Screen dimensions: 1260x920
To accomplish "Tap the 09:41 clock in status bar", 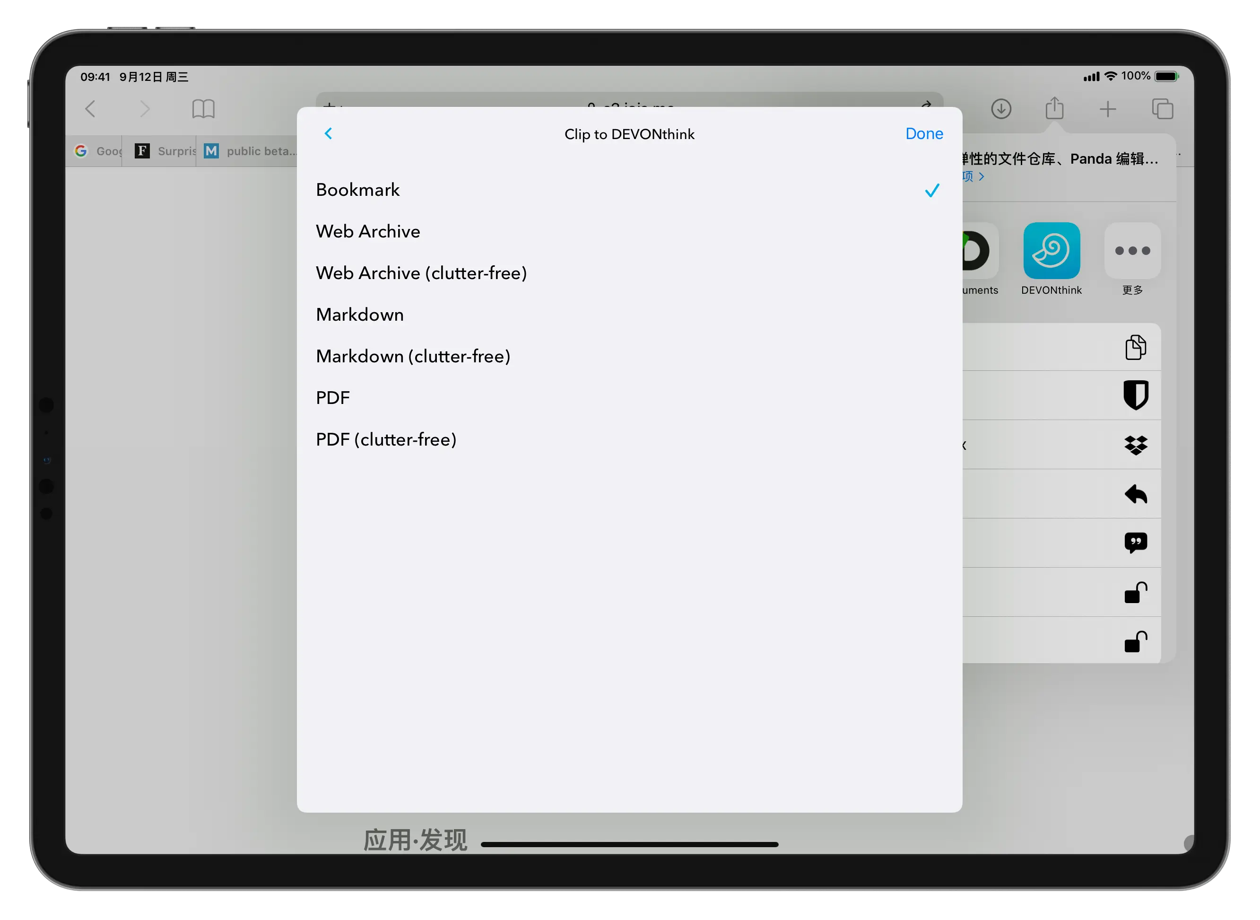I will (x=95, y=77).
